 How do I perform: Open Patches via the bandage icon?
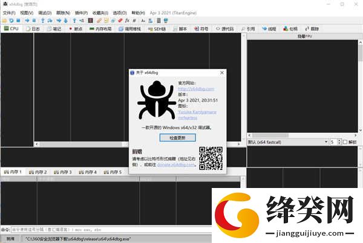(99, 21)
